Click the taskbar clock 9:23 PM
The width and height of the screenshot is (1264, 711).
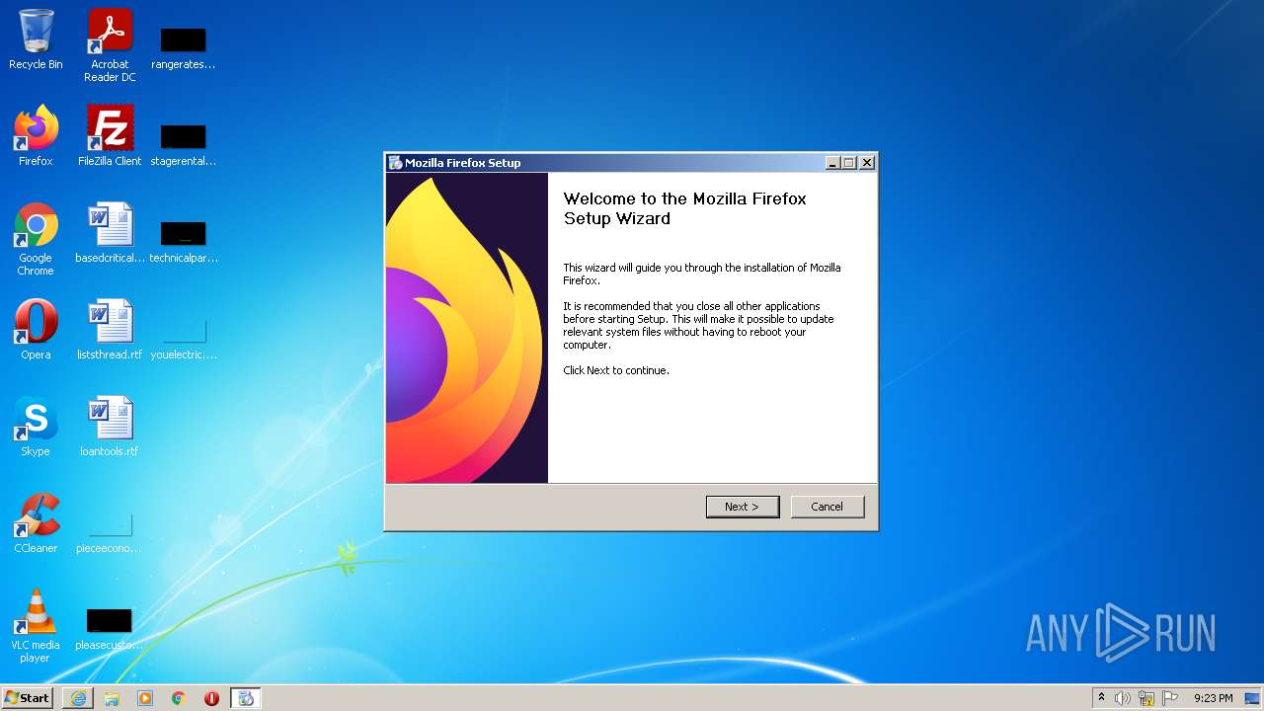1213,698
